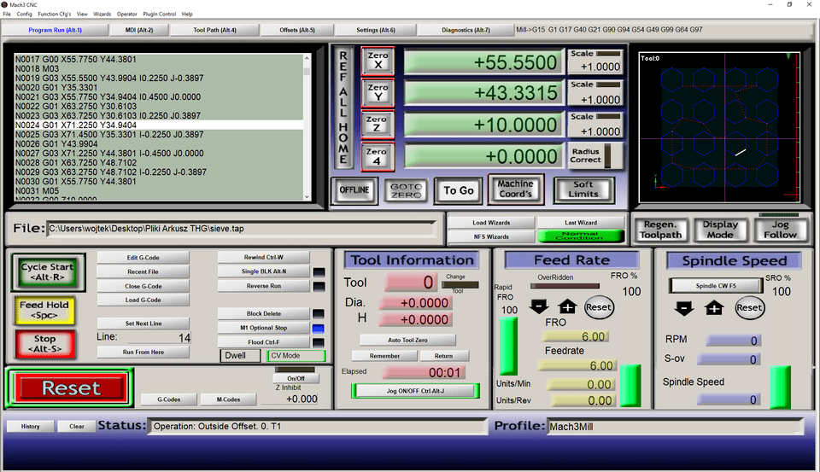The image size is (820, 472).
Task: Toggle Reverse Run
Action: (x=264, y=286)
